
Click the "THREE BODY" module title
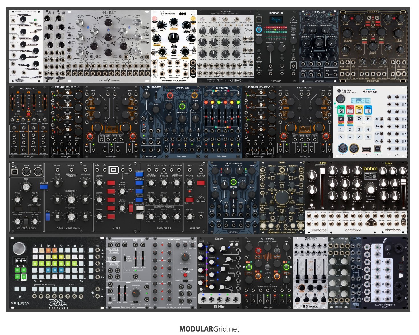108,12
